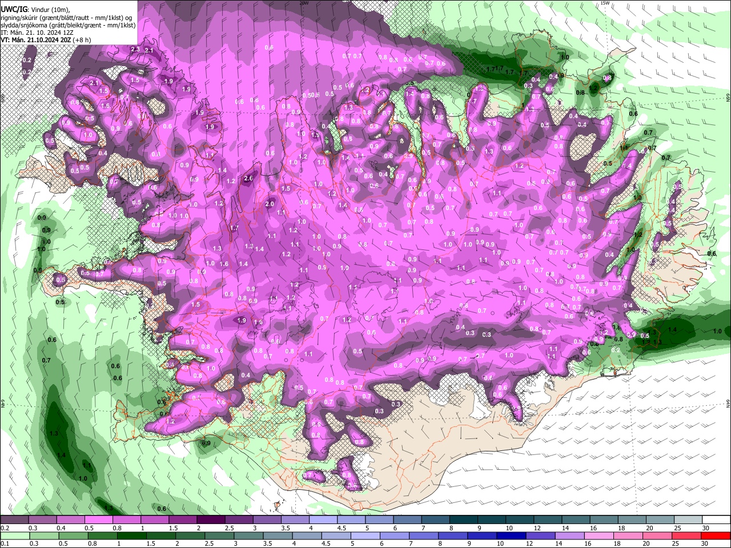The width and height of the screenshot is (731, 548).
Task: Click the dark mauve 0.2 snow legend swatch
Action: 14,520
